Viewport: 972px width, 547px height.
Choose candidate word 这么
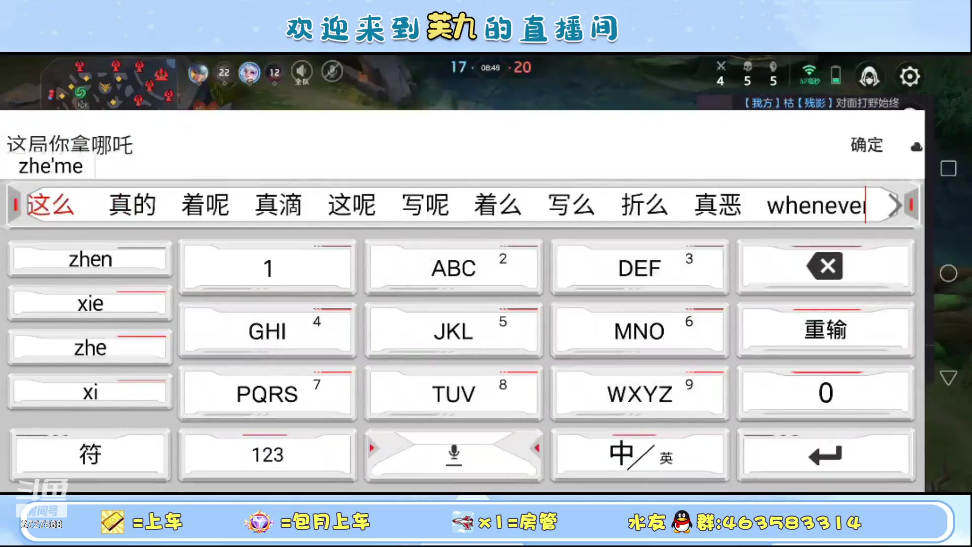point(51,205)
